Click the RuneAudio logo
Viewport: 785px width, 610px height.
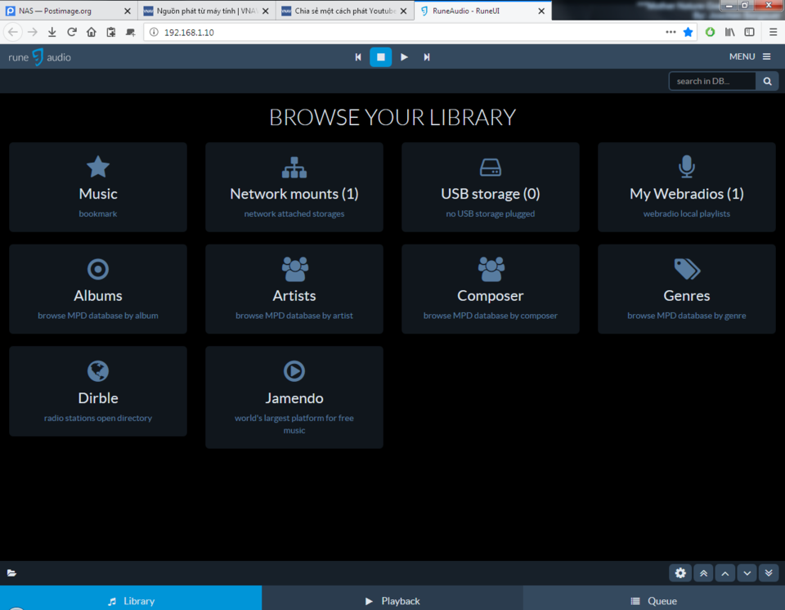(39, 57)
